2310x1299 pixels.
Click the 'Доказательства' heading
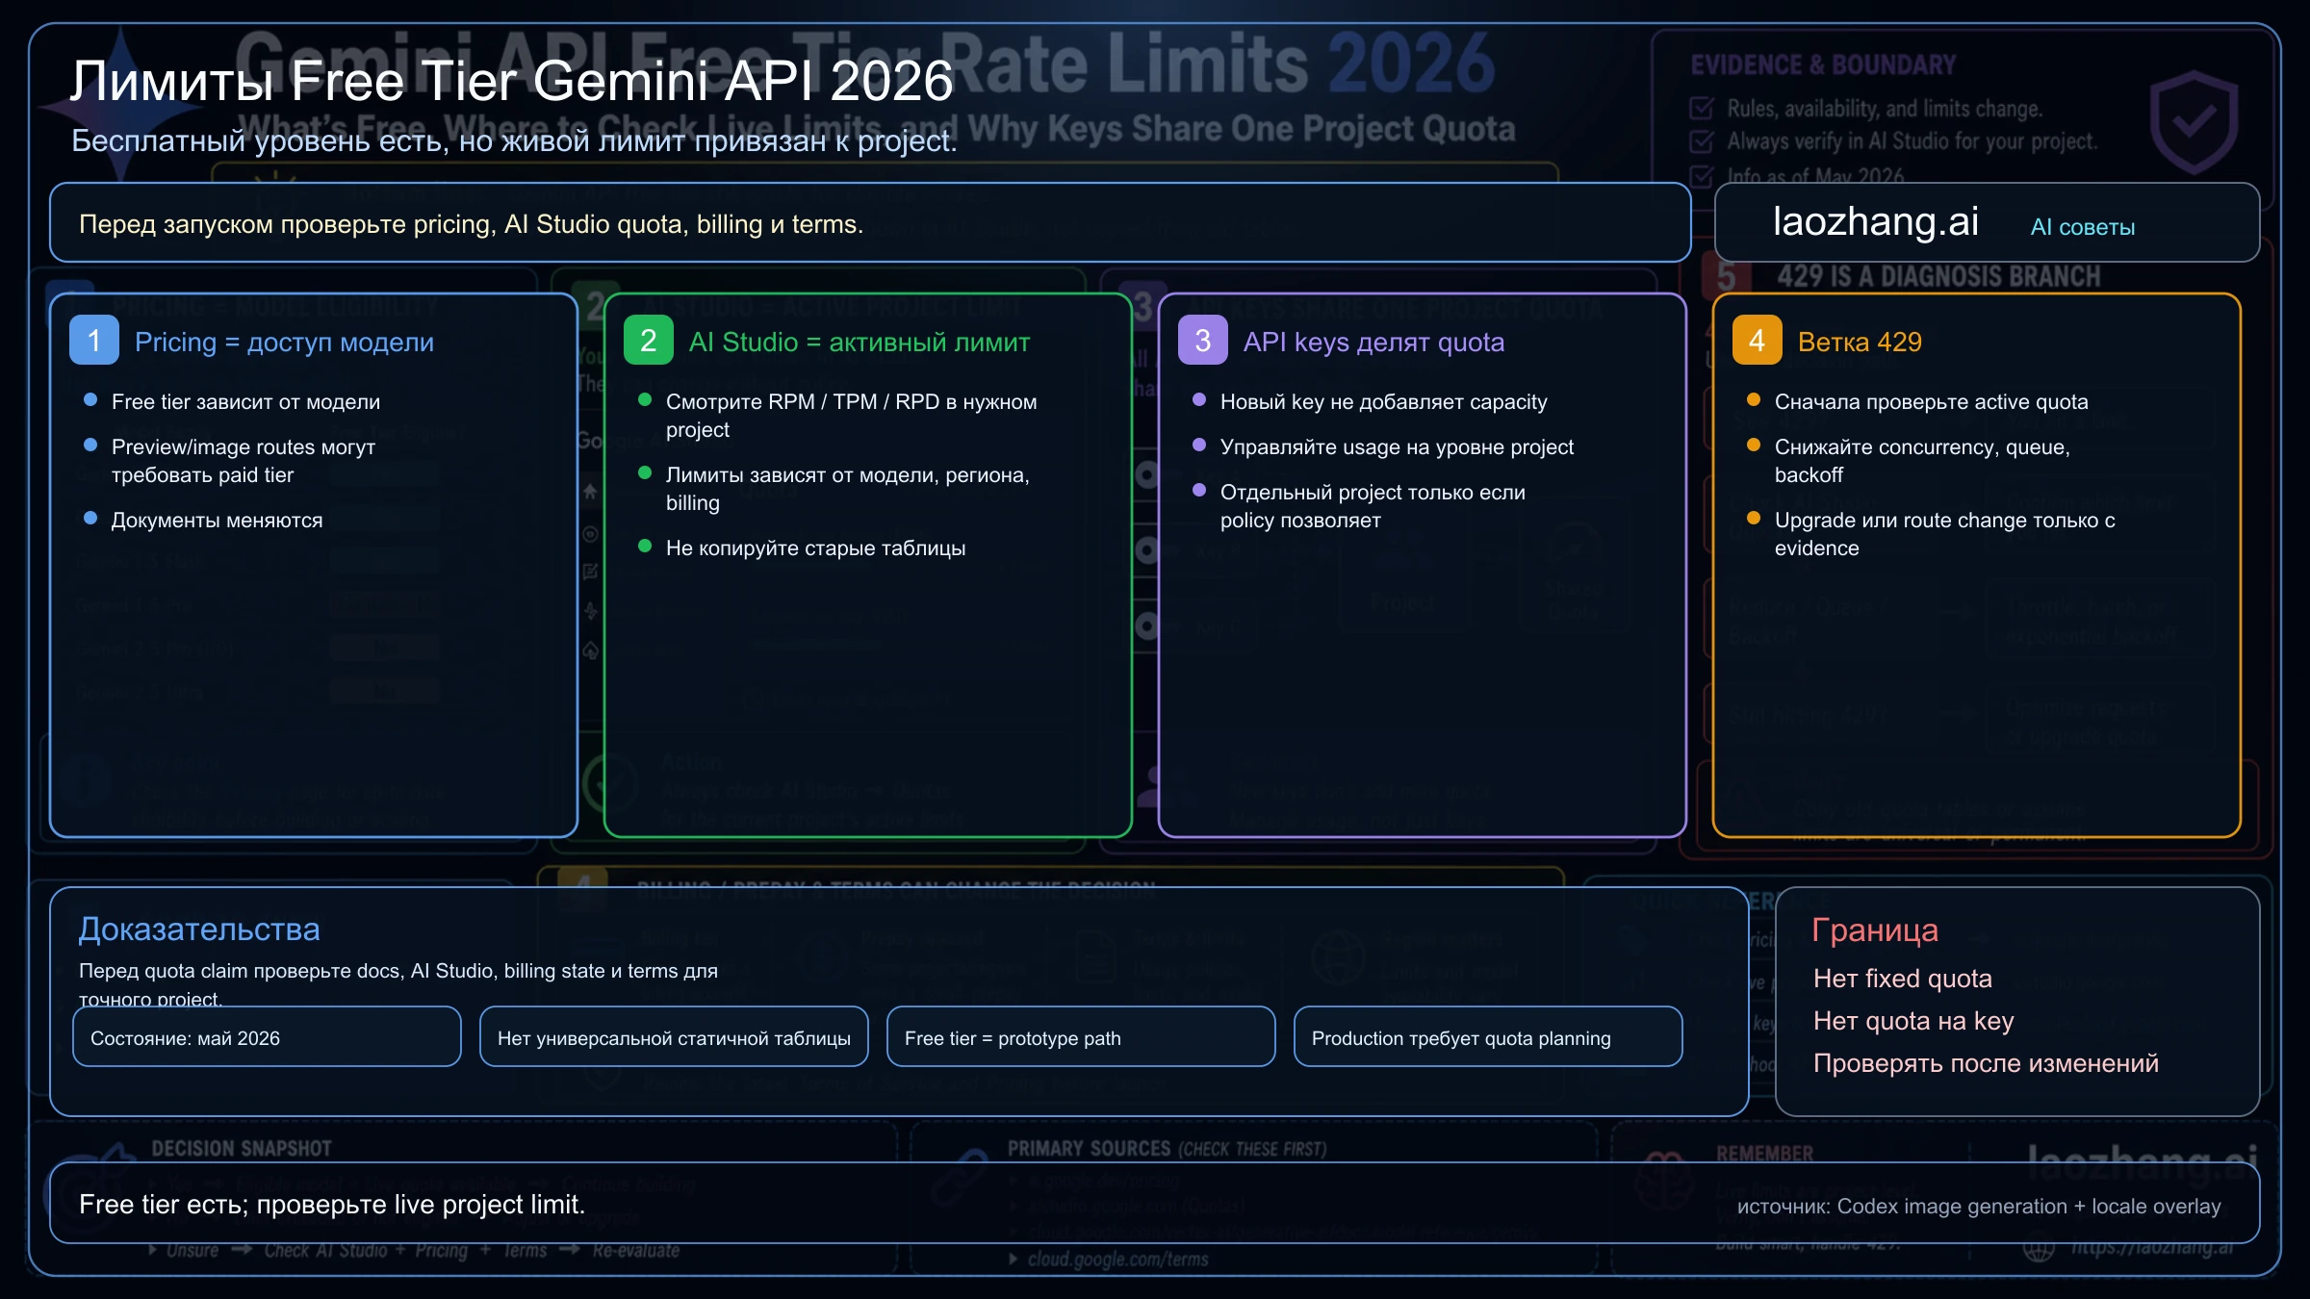click(199, 930)
